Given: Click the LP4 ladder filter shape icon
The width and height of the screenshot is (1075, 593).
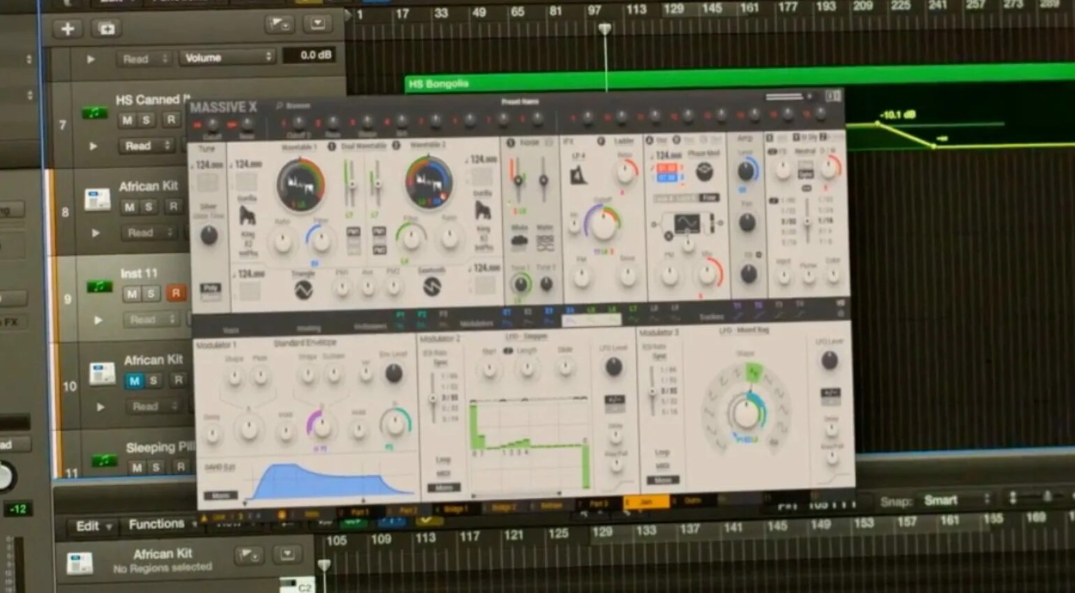Looking at the screenshot, I should [579, 174].
